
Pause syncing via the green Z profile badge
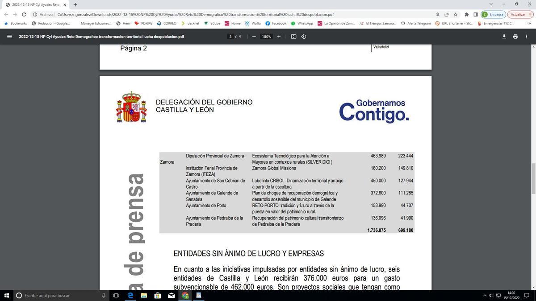tap(485, 14)
